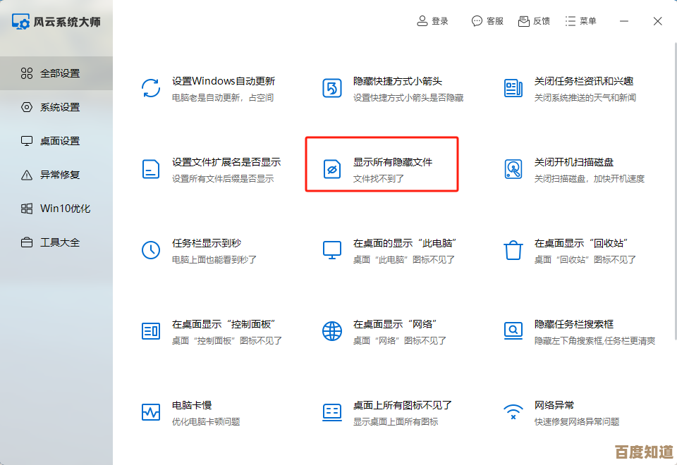Click the 反馈 feedback button
The height and width of the screenshot is (465, 677).
(534, 21)
